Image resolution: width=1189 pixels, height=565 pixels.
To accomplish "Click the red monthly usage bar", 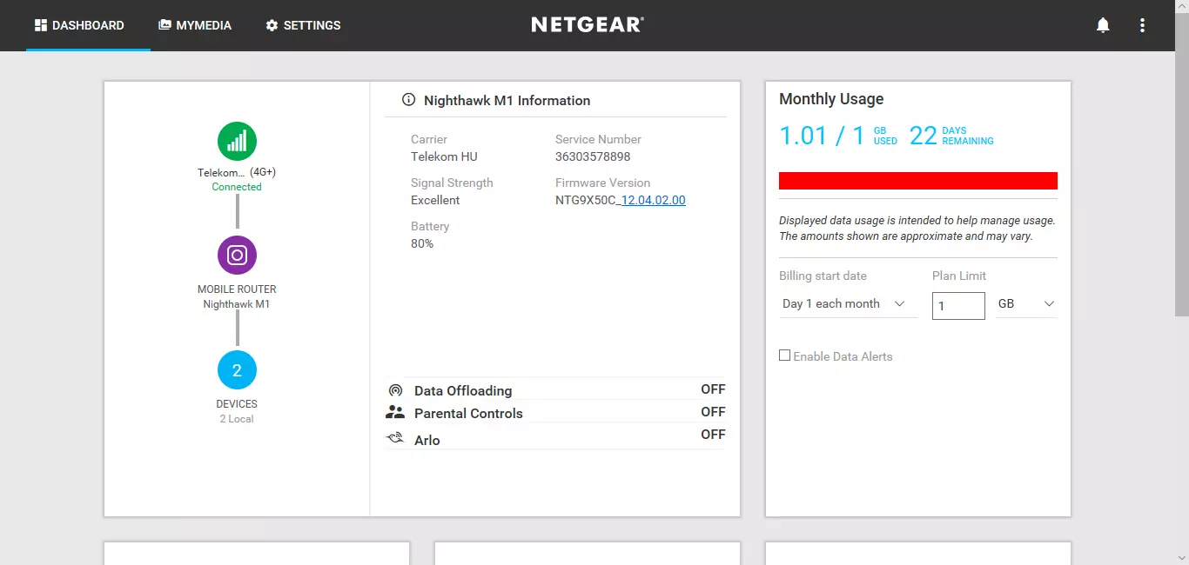I will 918,181.
